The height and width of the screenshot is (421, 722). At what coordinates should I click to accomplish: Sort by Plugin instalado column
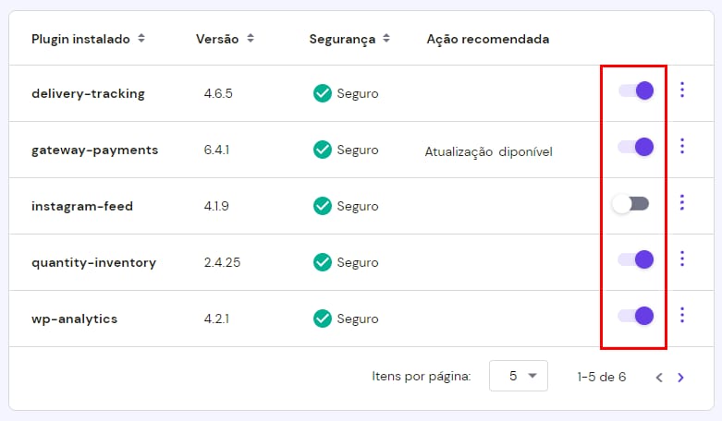coord(88,39)
